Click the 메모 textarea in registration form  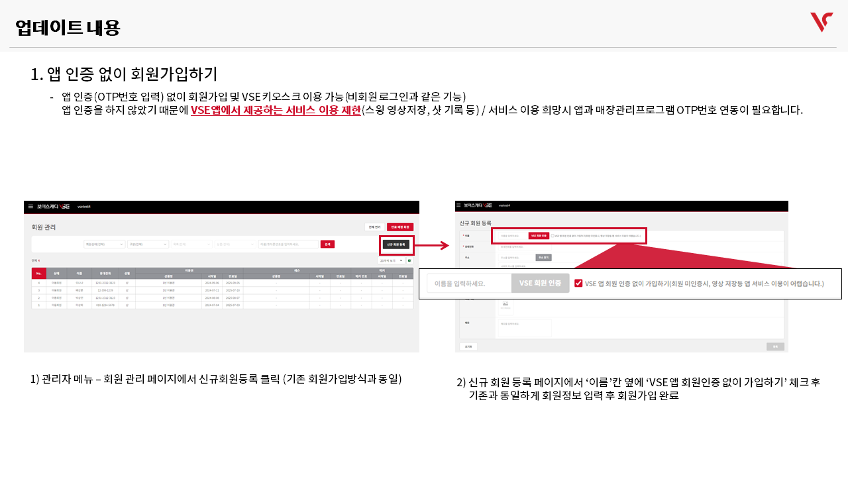click(525, 328)
